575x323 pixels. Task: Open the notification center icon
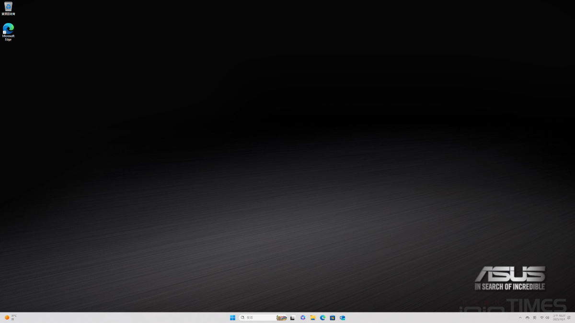569,318
